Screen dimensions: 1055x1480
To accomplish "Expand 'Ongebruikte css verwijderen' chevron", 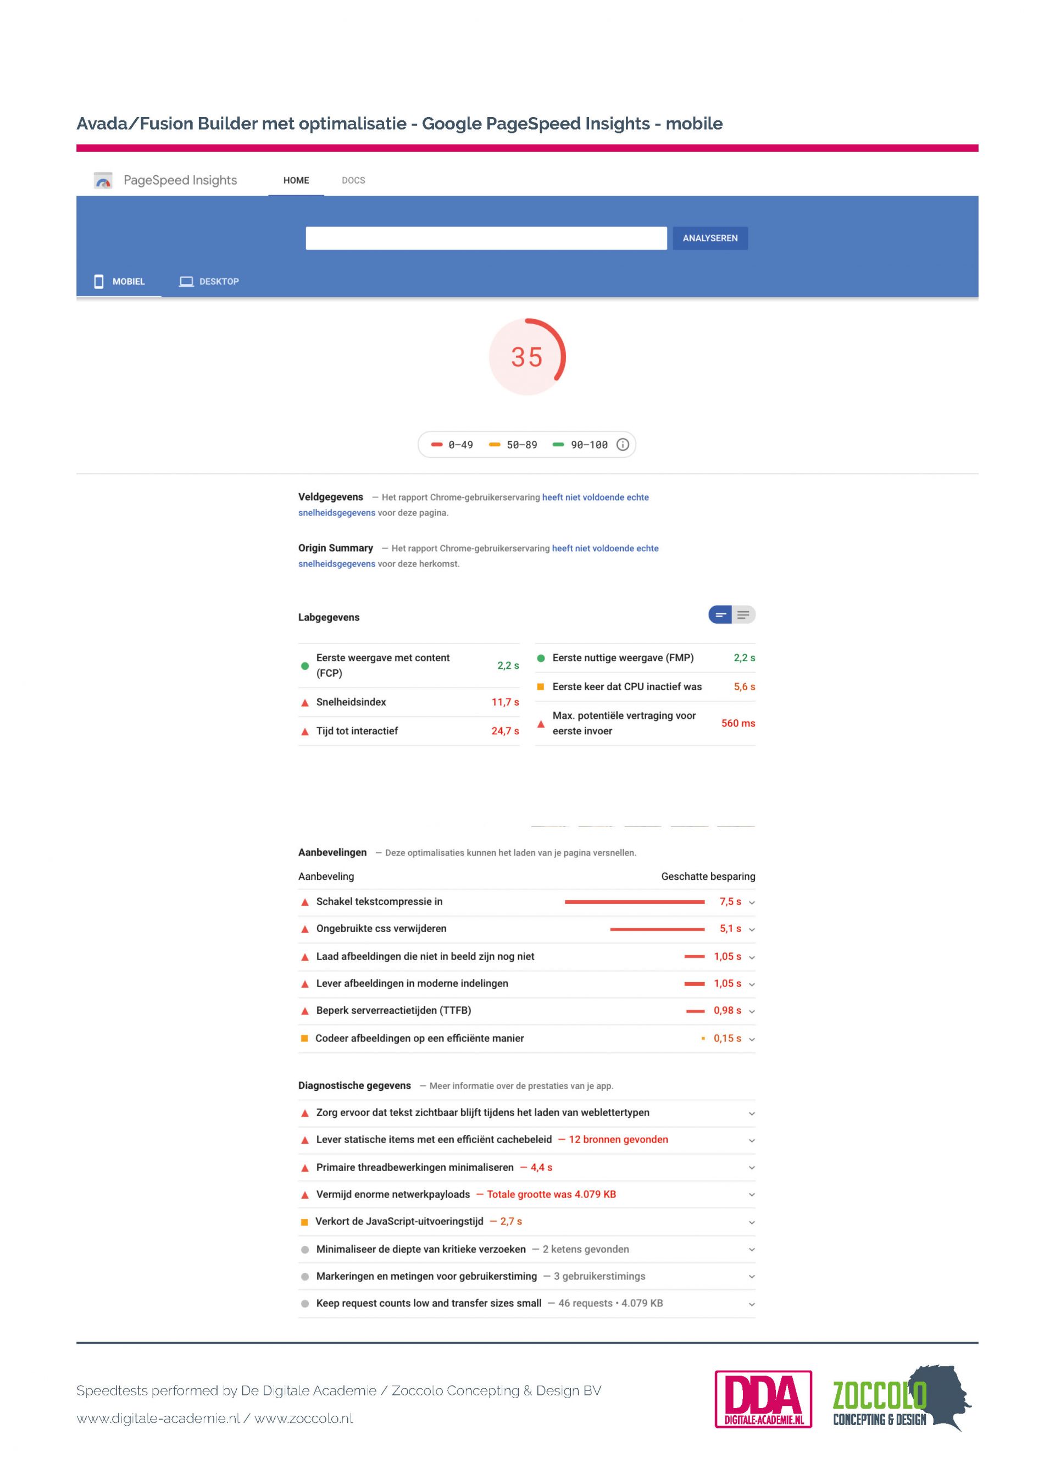I will coord(752,930).
